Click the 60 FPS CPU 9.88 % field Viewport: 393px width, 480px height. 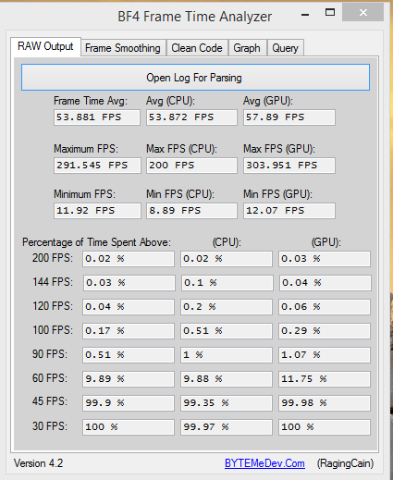point(227,379)
